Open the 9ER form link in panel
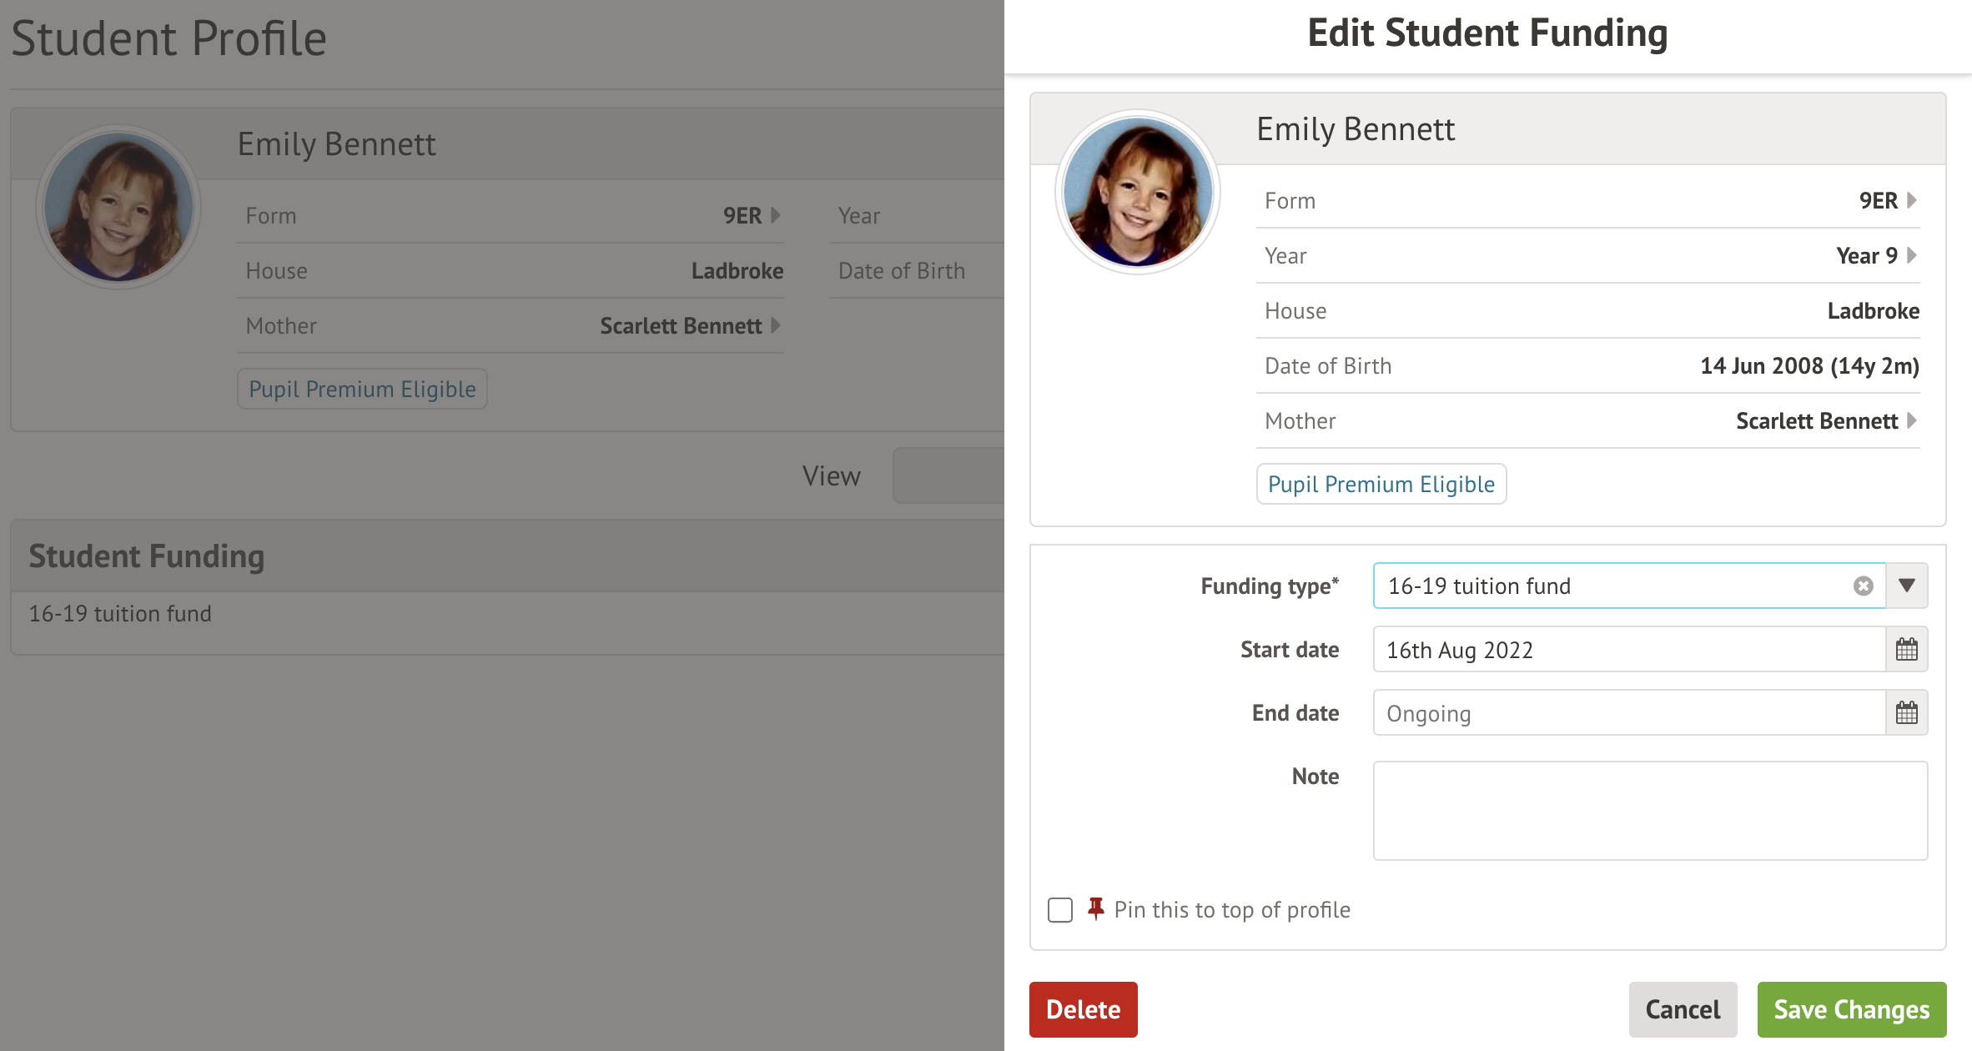Viewport: 1972px width, 1051px height. pyautogui.click(x=1878, y=201)
